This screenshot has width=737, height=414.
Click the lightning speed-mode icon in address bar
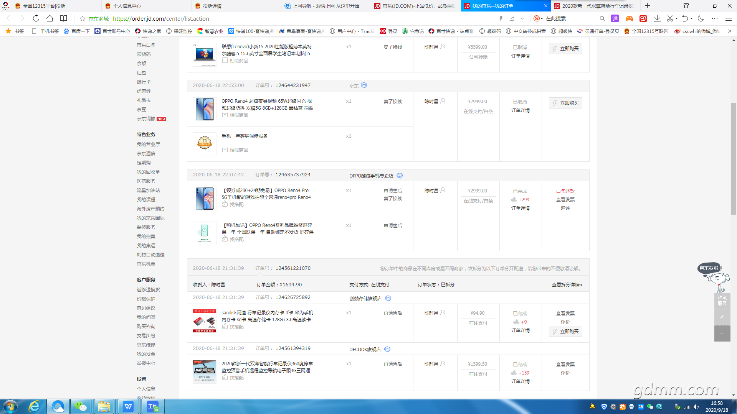[x=501, y=18]
